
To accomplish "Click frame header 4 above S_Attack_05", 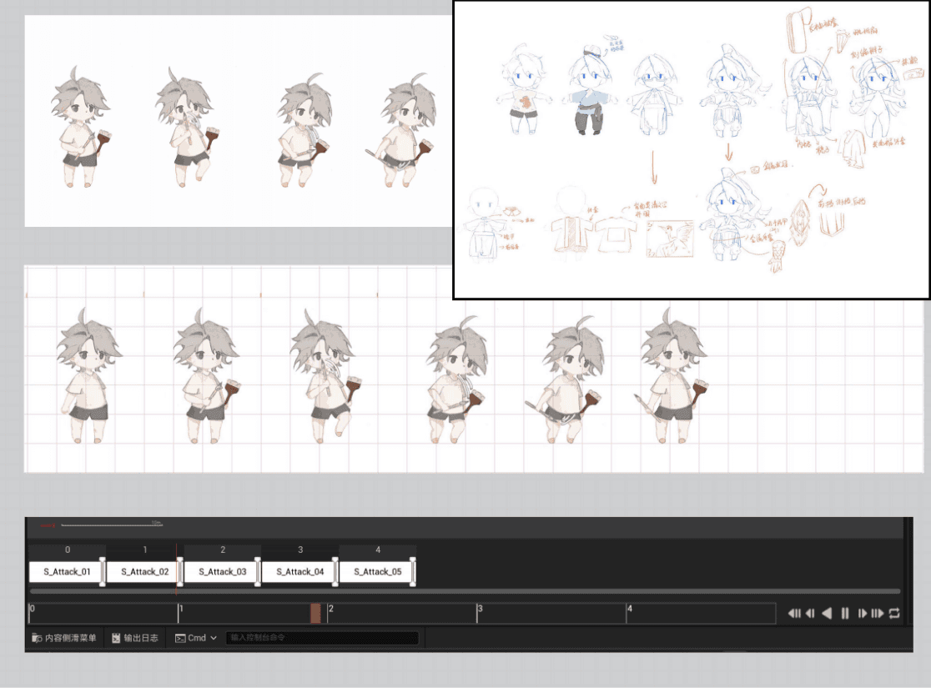I will 378,550.
